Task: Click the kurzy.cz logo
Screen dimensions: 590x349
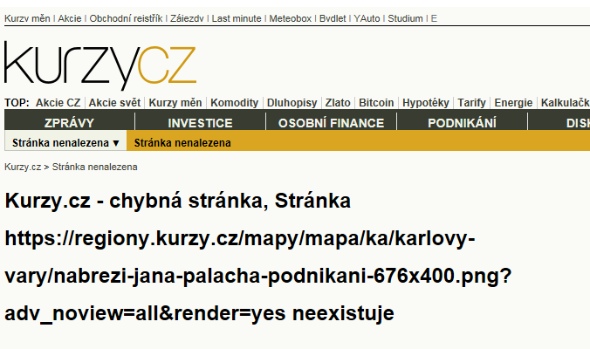Action: point(100,65)
